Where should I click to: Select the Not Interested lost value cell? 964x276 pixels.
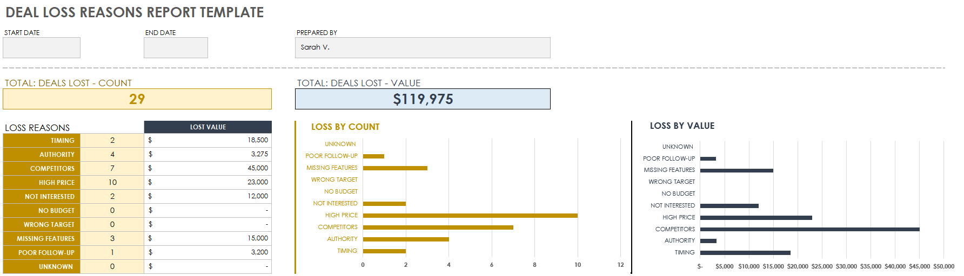pos(208,197)
